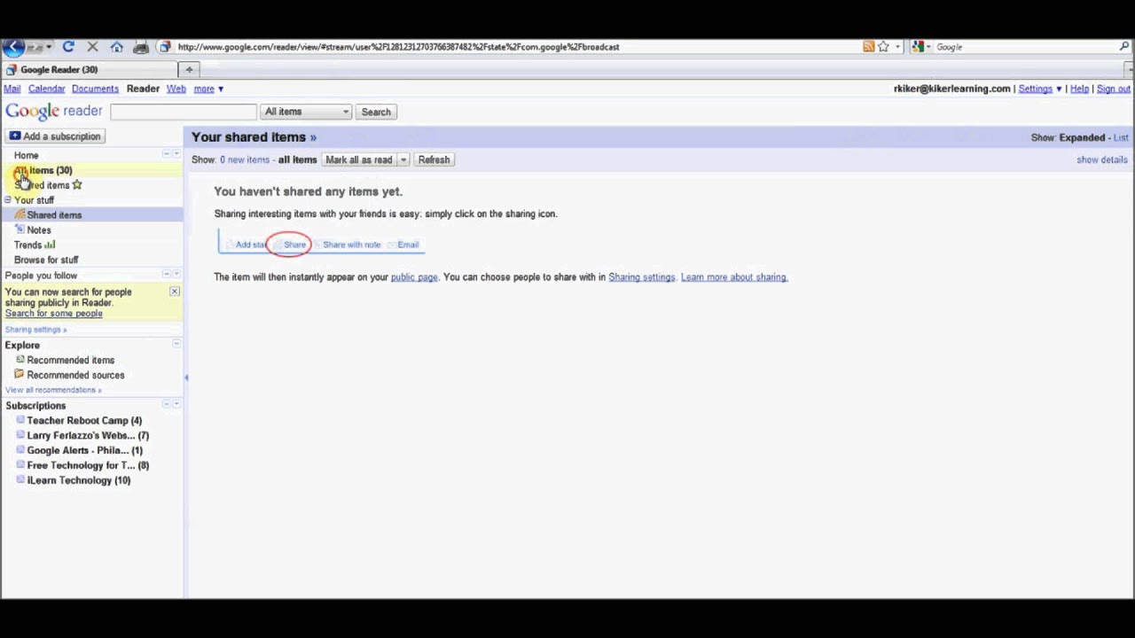Bookmark the page with the star icon
This screenshot has width=1135, height=638.
pyautogui.click(x=883, y=47)
